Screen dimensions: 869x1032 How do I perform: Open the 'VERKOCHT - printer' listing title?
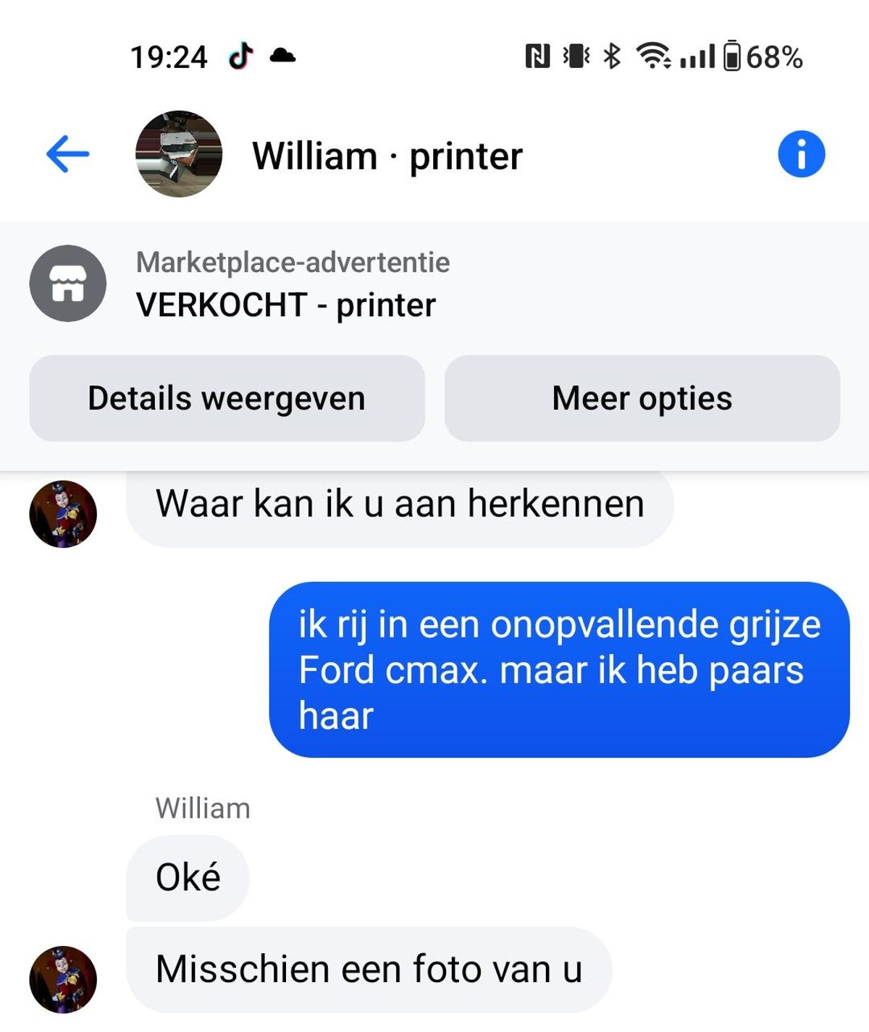click(286, 305)
